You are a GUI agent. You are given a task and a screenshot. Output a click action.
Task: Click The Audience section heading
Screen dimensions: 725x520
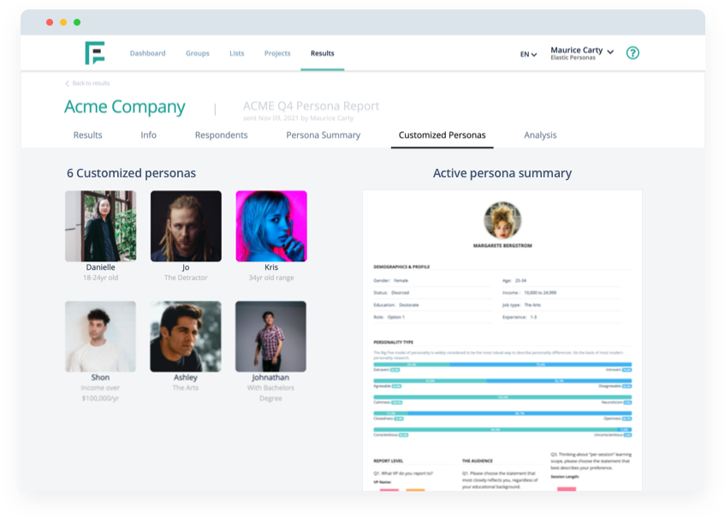pyautogui.click(x=477, y=461)
